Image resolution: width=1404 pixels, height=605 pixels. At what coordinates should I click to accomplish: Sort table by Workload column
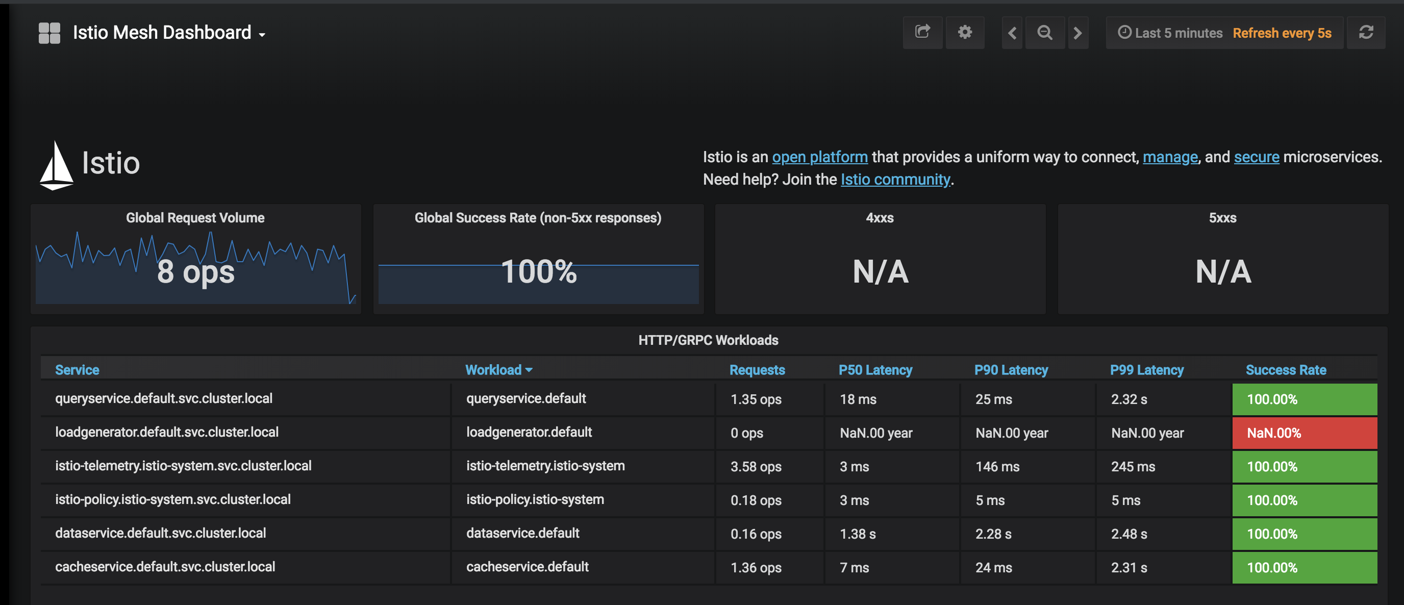(498, 369)
